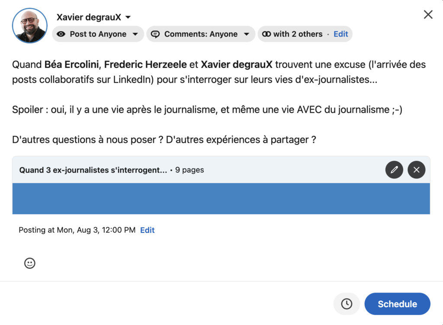Close the post composer dialog
The image size is (443, 325).
point(428,14)
